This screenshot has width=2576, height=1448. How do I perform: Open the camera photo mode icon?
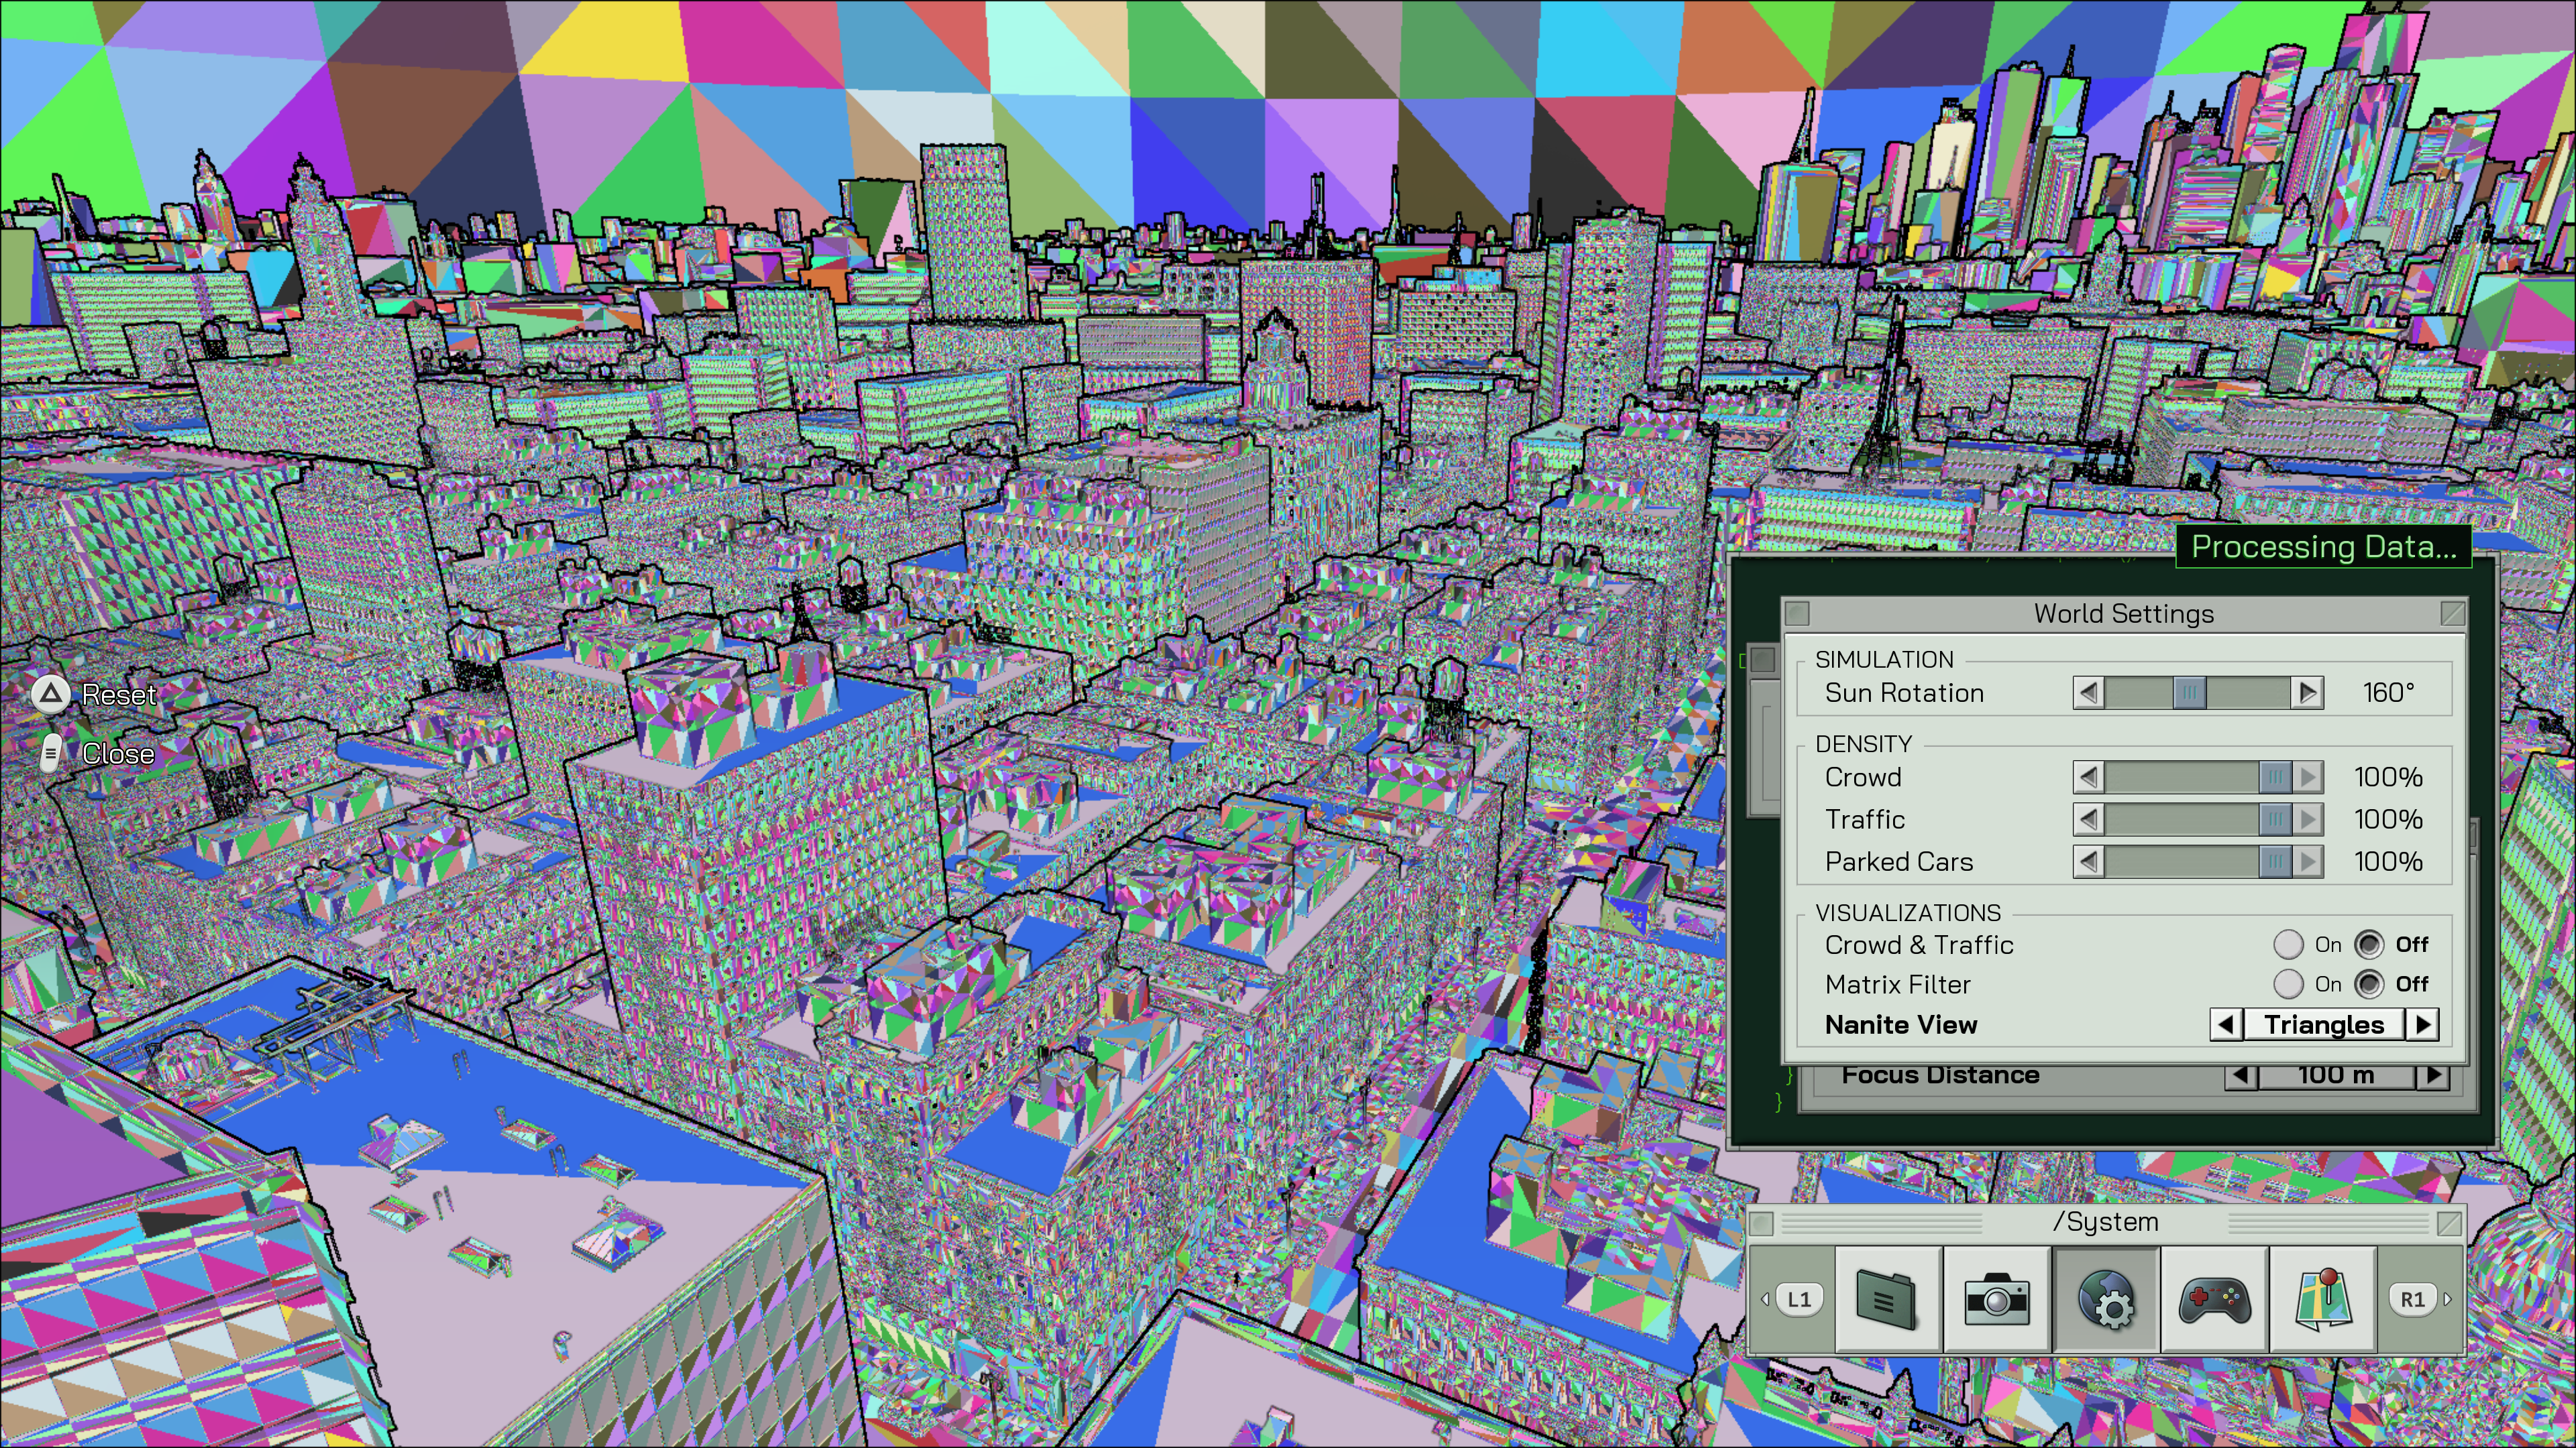pos(1997,1299)
